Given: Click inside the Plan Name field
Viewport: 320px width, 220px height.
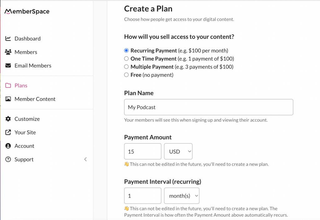Looking at the screenshot, I should coord(208,107).
